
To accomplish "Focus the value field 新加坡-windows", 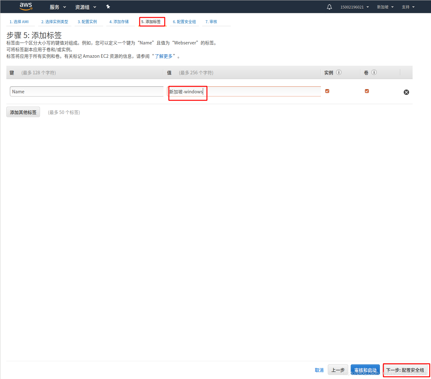I will pos(244,91).
